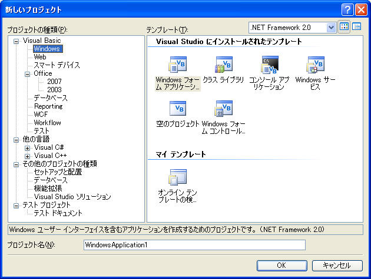Click the help question mark button

[x=347, y=10]
